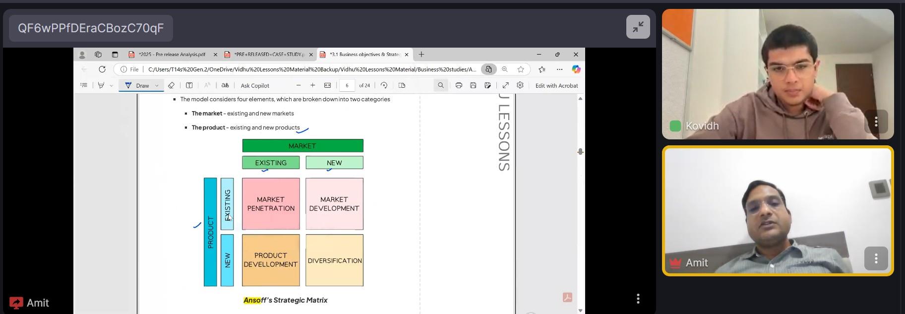Click the Save icon in PDF toolbar

473,85
